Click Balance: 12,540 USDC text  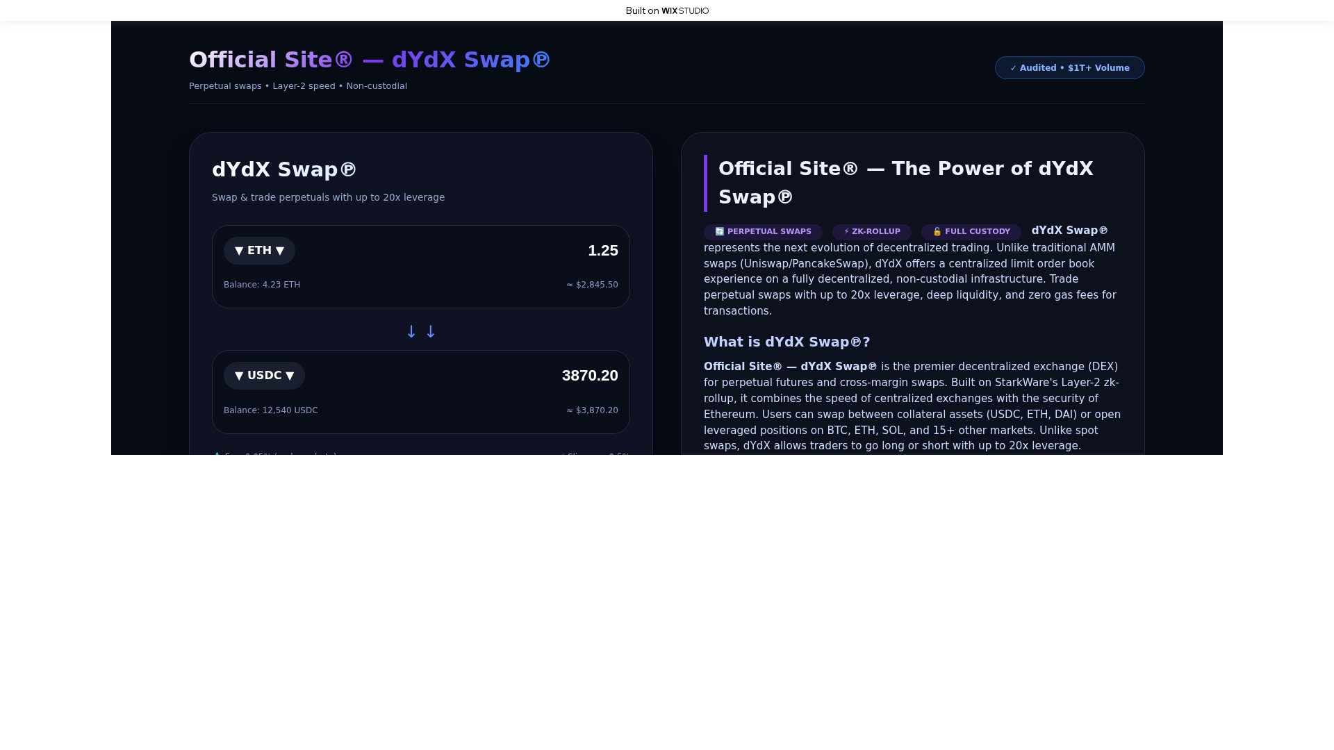(271, 410)
